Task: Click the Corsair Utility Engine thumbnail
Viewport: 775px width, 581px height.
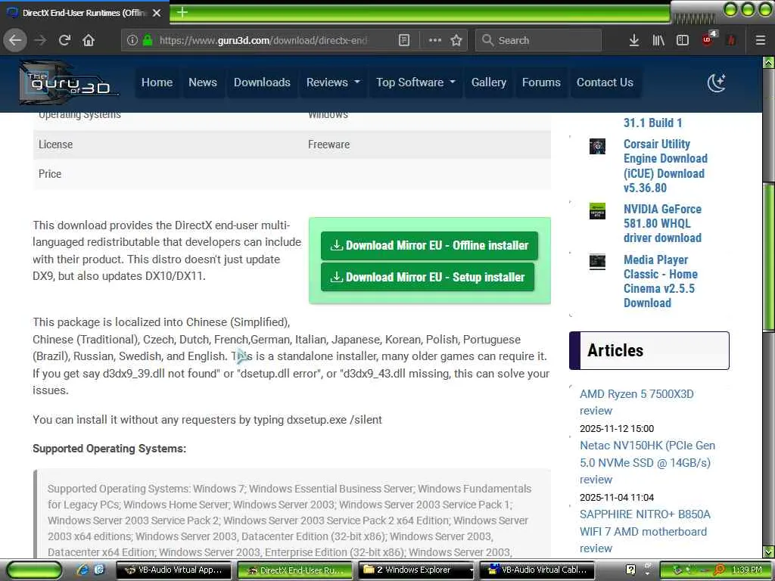Action: tap(597, 146)
